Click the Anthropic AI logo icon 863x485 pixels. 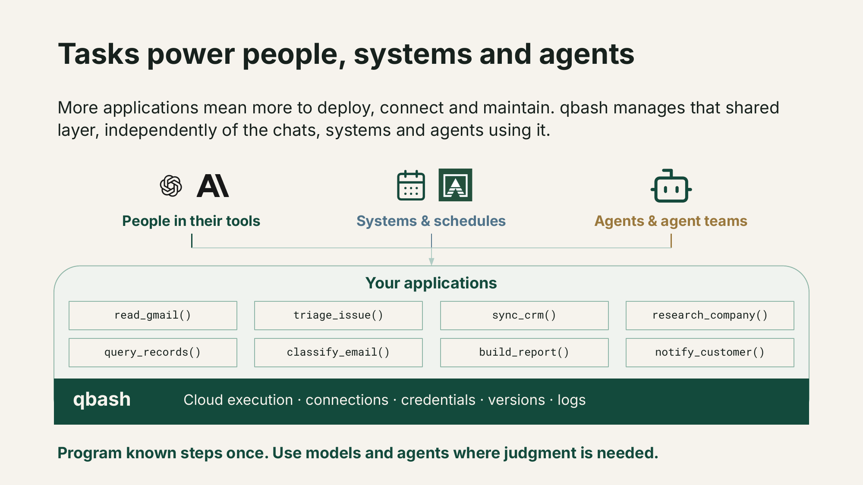[x=213, y=186]
